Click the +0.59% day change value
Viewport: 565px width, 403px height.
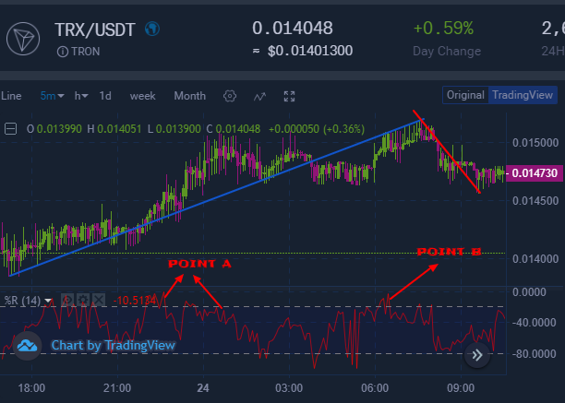tap(443, 28)
